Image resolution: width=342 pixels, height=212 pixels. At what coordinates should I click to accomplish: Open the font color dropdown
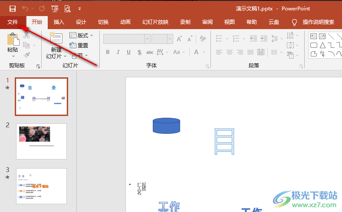pyautogui.click(x=204, y=52)
